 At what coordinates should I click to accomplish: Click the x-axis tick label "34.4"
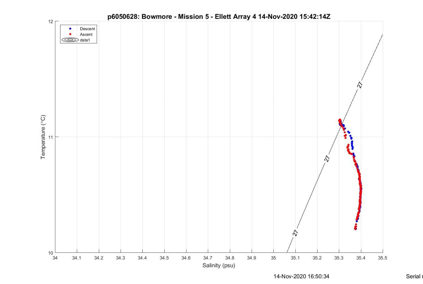point(142,258)
